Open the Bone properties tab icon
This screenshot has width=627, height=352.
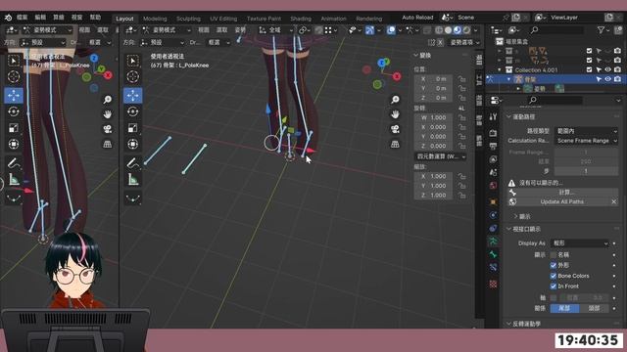493,254
